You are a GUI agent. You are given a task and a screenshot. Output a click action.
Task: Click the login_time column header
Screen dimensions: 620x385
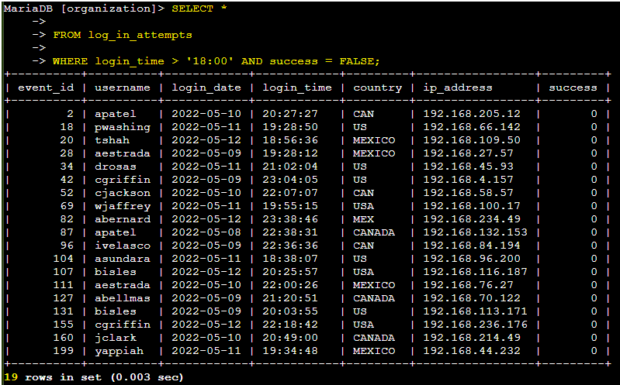coord(297,88)
